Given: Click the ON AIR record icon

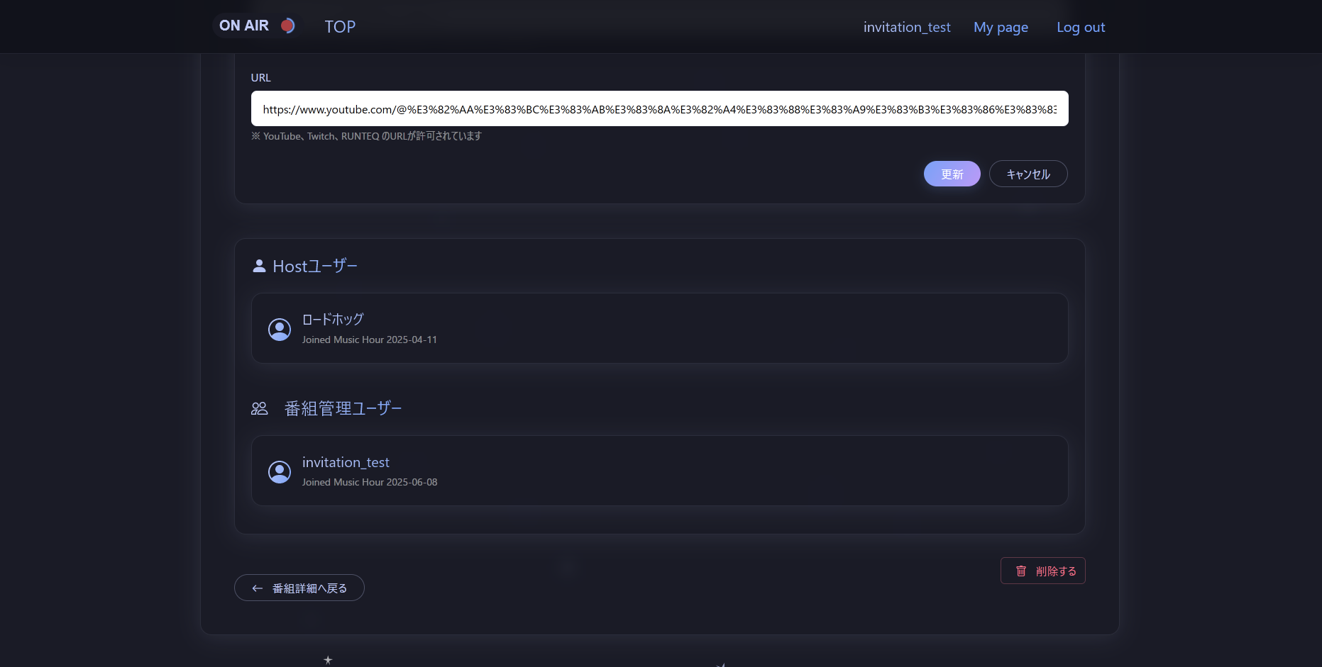Looking at the screenshot, I should point(287,26).
